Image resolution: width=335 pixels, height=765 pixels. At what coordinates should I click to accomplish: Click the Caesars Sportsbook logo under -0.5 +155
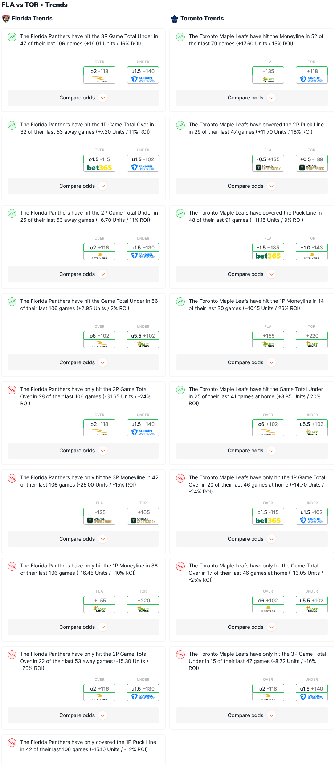tap(268, 168)
